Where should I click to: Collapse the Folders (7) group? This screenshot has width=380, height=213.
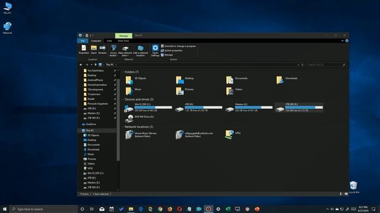pos(123,72)
